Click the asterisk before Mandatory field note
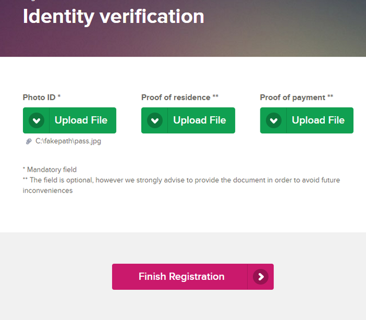The width and height of the screenshot is (366, 320). 24,169
